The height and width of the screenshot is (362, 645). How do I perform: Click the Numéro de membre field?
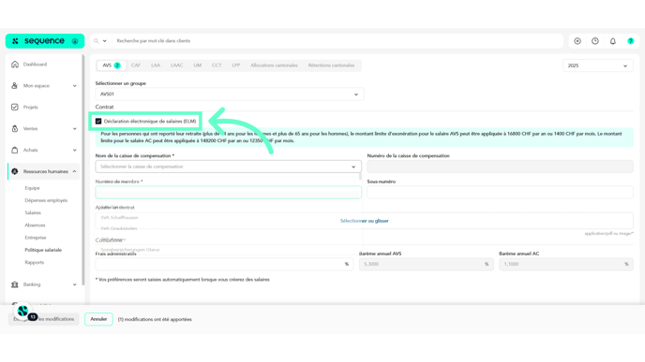tap(229, 192)
